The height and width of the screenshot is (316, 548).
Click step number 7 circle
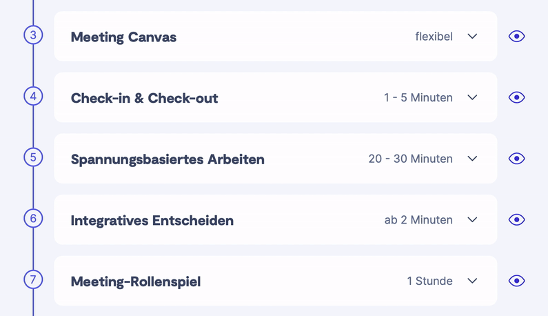point(33,279)
